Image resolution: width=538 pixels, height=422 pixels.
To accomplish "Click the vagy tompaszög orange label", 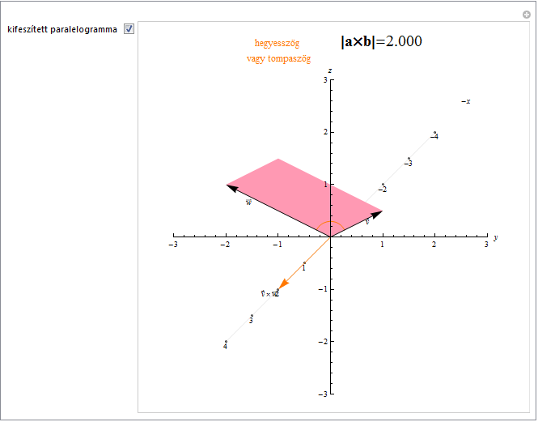I will (278, 59).
